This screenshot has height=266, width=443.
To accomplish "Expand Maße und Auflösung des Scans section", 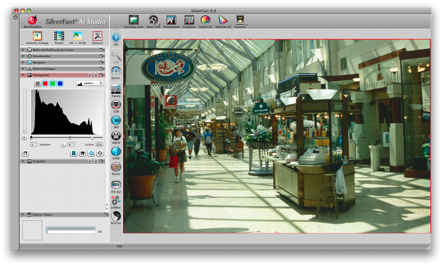I will pyautogui.click(x=23, y=50).
